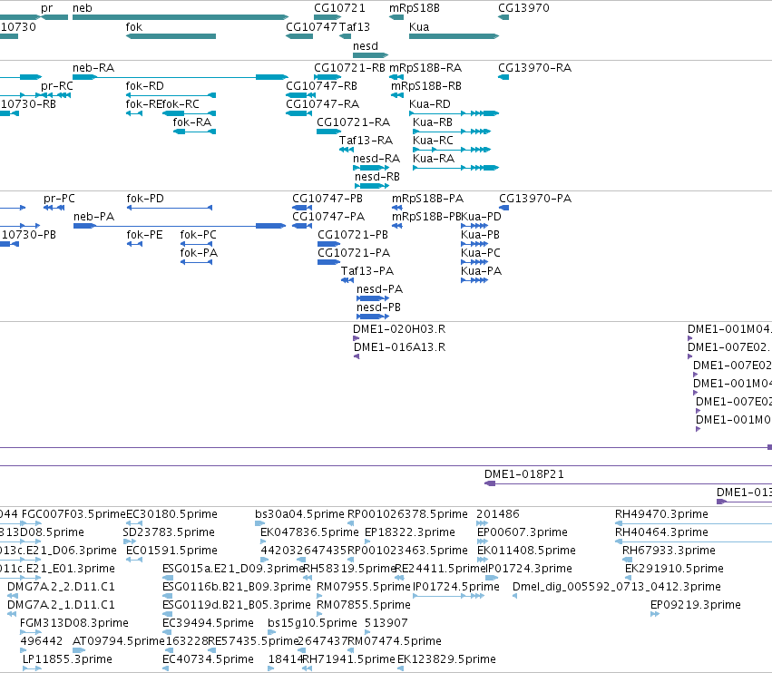The image size is (772, 673).
Task: Click the fok-PD protein label
Action: (145, 199)
